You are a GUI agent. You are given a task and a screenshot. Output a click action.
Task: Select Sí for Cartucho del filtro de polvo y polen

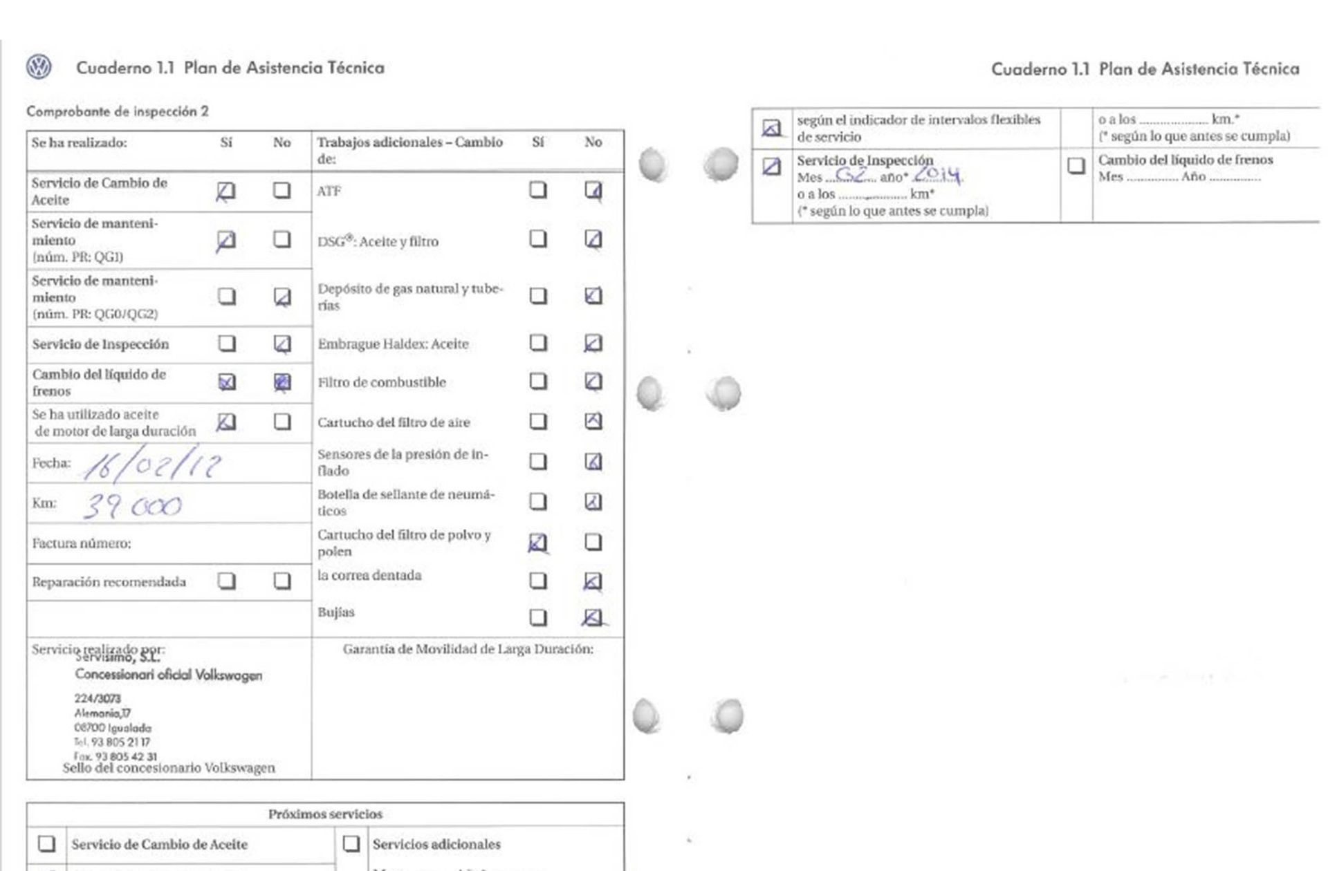click(537, 543)
